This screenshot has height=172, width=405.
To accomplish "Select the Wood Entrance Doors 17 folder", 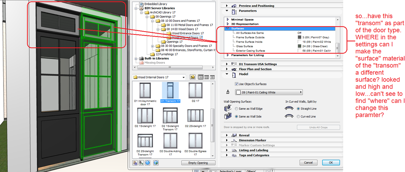I will pos(188,33).
